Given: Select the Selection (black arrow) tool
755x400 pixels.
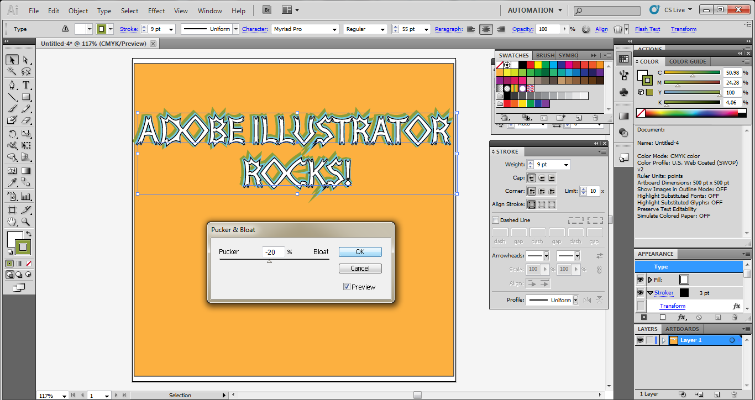Looking at the screenshot, I should pyautogui.click(x=12, y=60).
